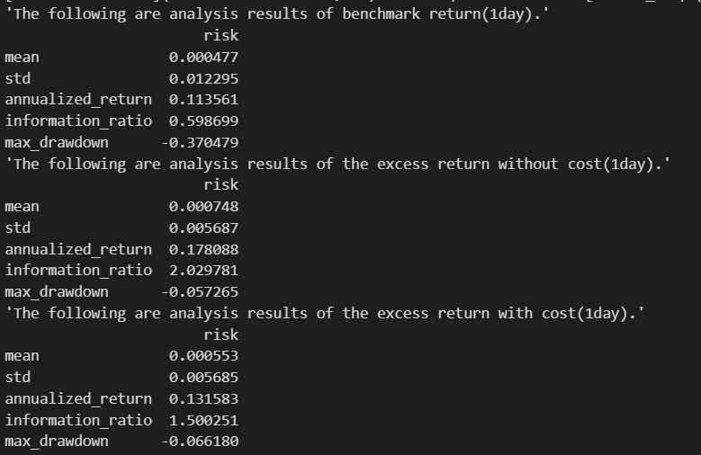Click the information_ratio value 0.598699
This screenshot has width=701, height=455.
point(204,120)
